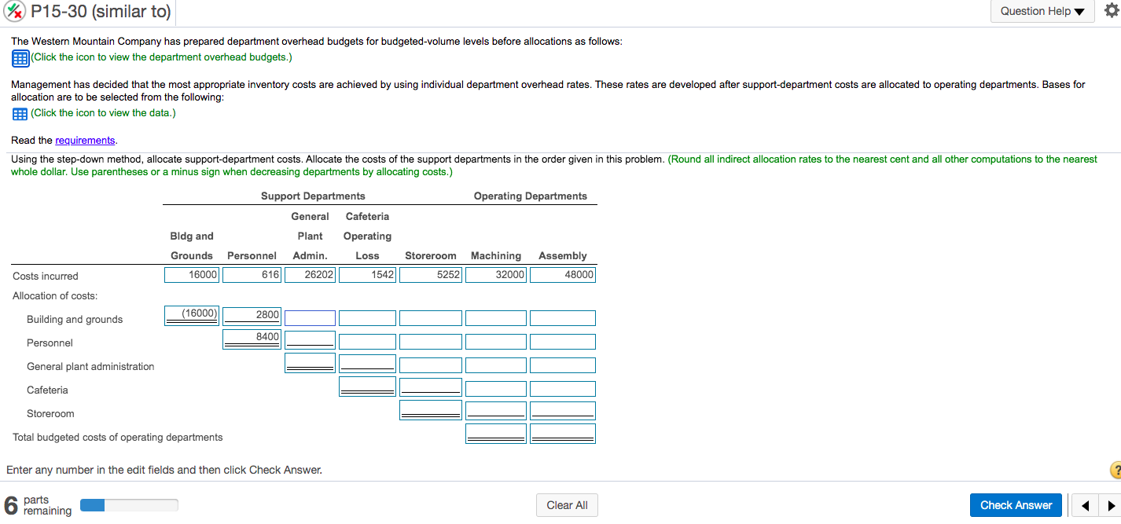Select Storeroom costs incurred field 5252
The height and width of the screenshot is (524, 1121).
431,275
